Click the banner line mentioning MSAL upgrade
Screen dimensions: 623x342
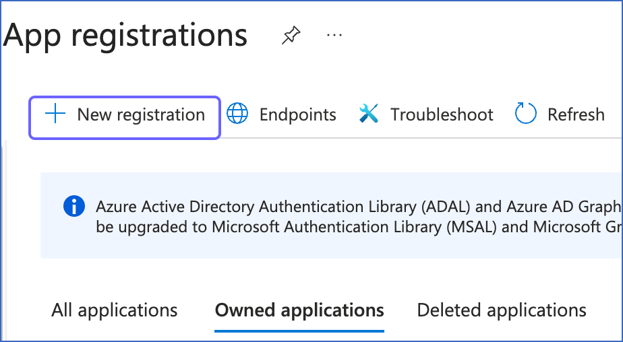[359, 227]
